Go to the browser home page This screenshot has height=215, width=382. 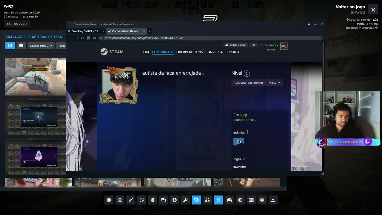[95, 38]
